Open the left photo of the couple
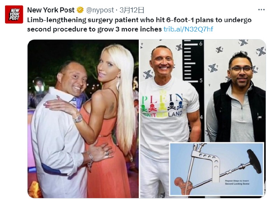This screenshot has height=202, width=268. click(83, 119)
